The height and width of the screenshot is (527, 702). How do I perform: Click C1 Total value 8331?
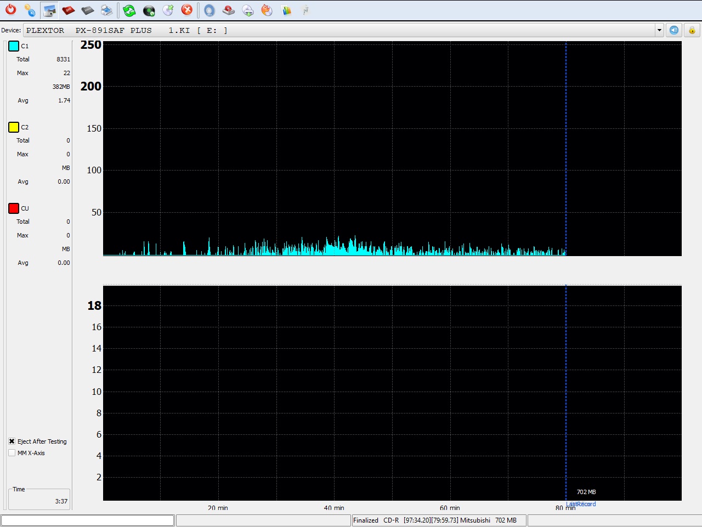pos(63,59)
